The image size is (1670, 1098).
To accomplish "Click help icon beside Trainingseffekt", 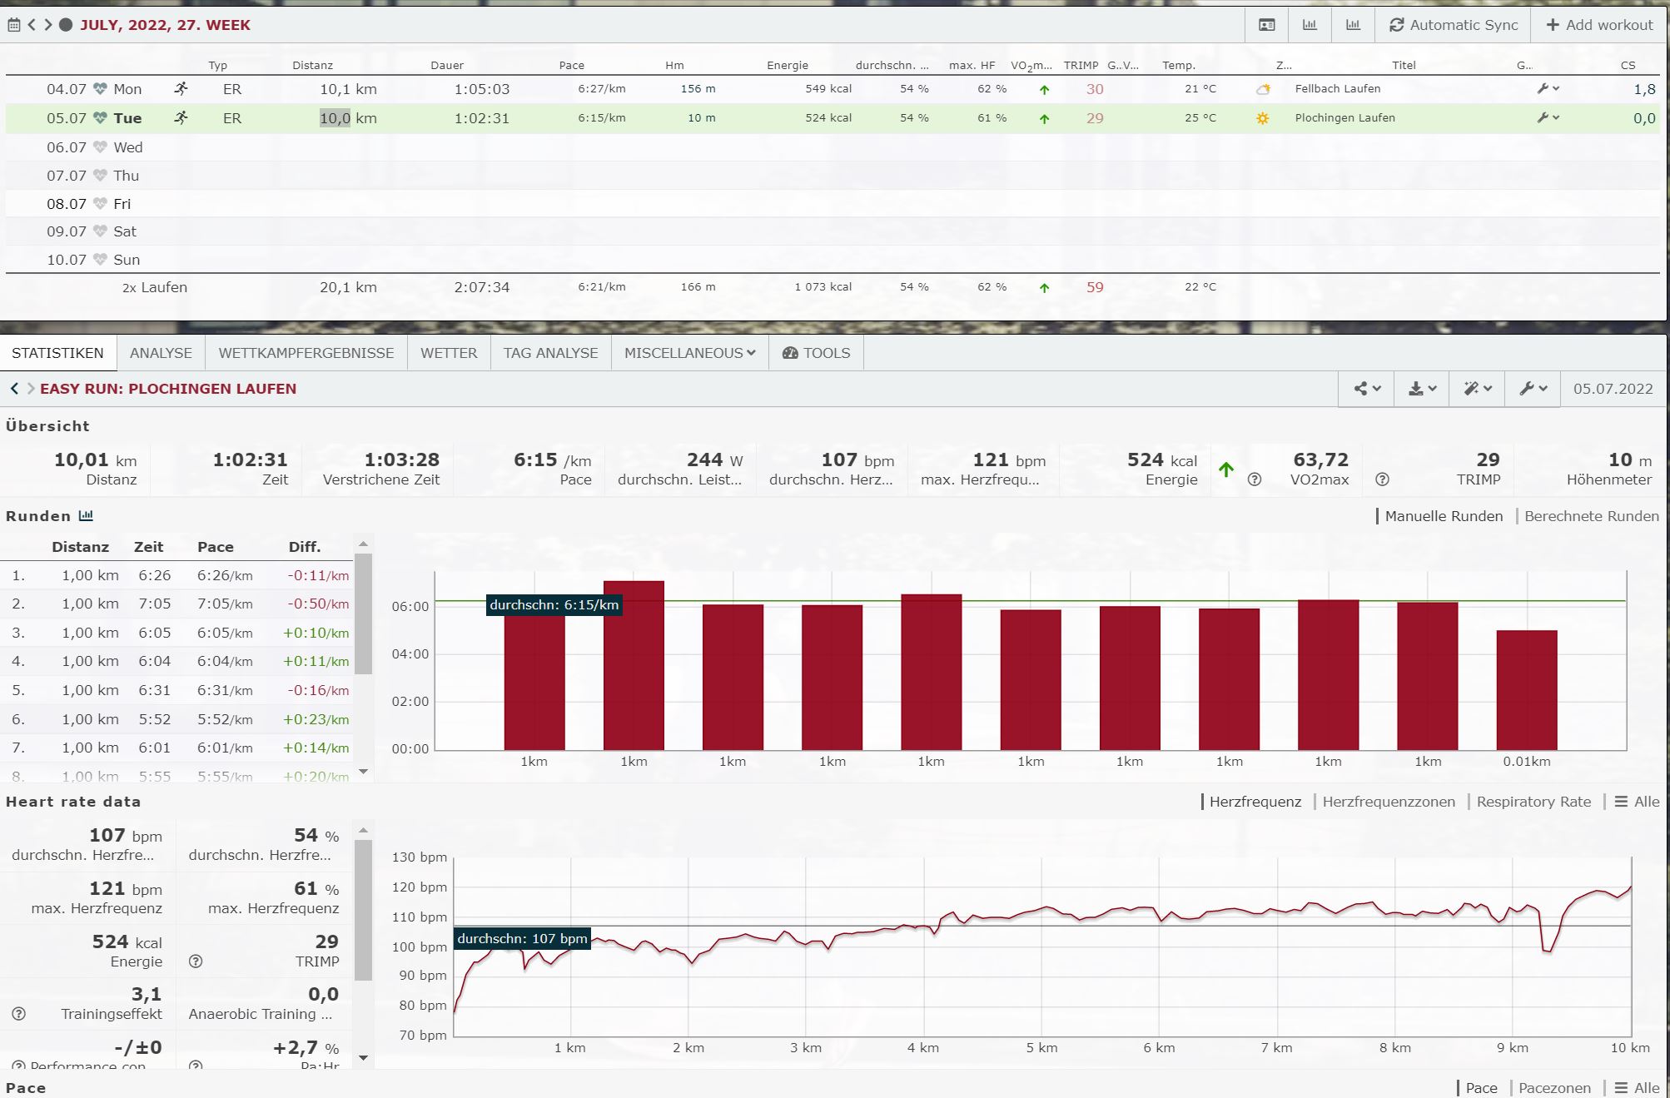I will pos(18,1014).
